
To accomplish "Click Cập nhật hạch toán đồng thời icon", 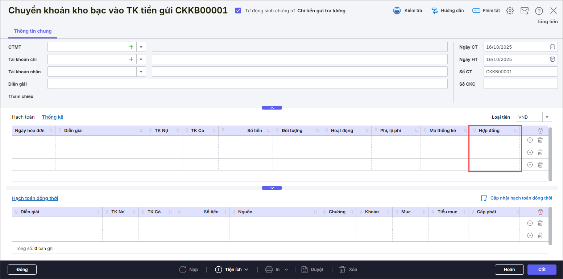I will pyautogui.click(x=484, y=198).
